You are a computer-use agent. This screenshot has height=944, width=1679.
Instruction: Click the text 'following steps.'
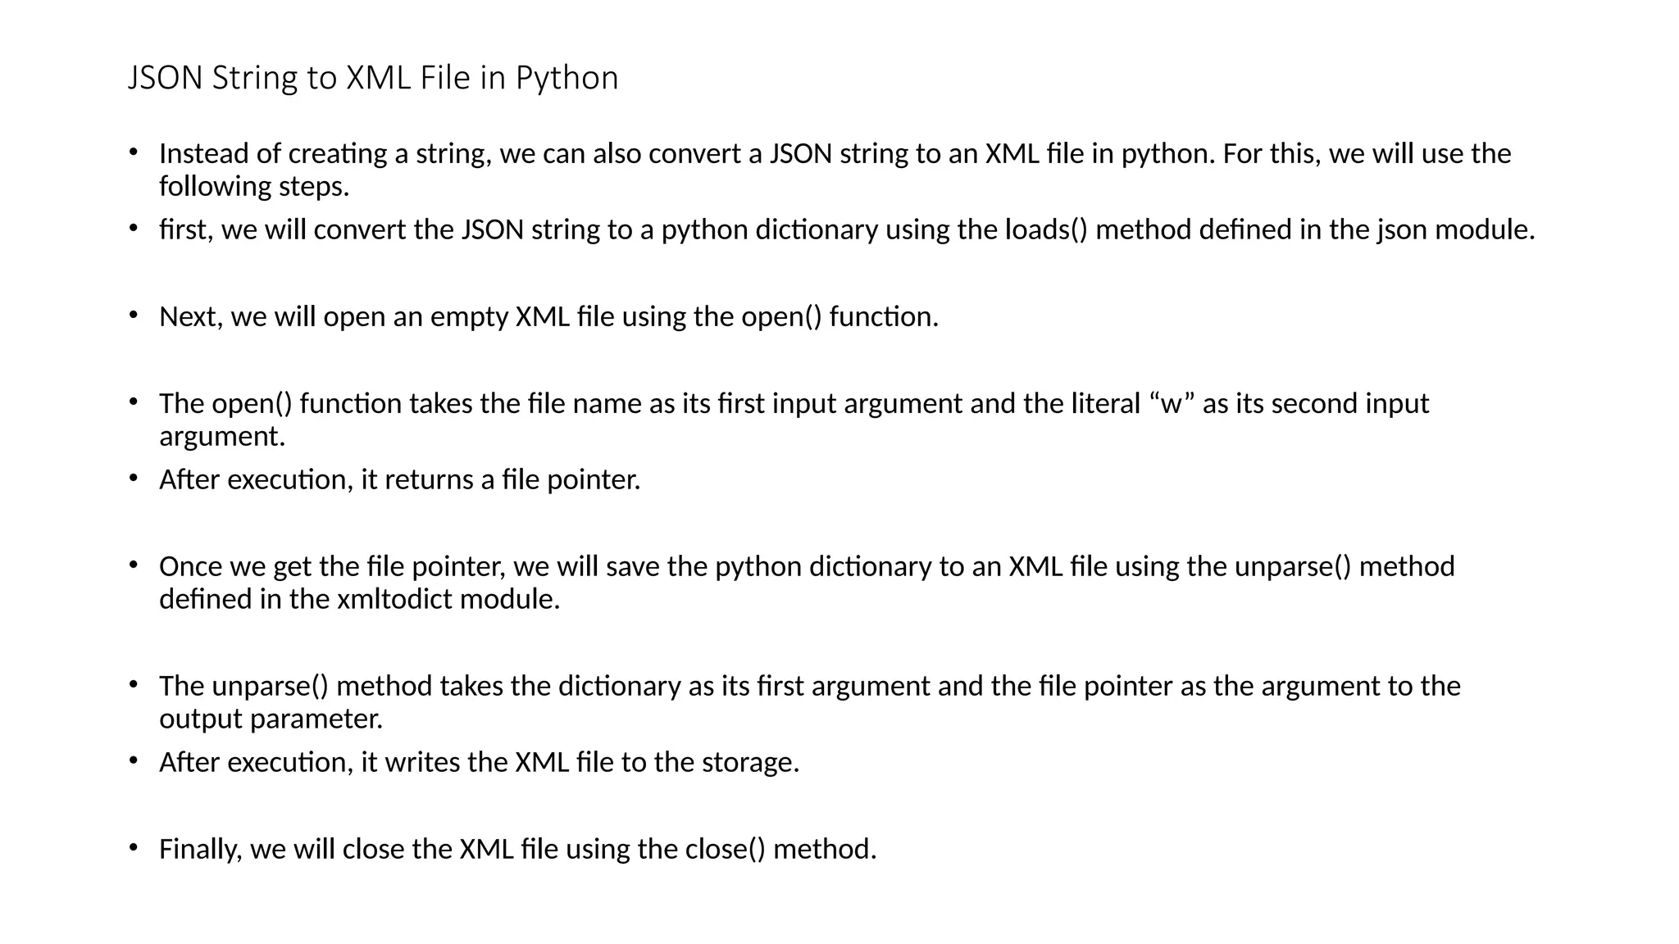pos(254,187)
